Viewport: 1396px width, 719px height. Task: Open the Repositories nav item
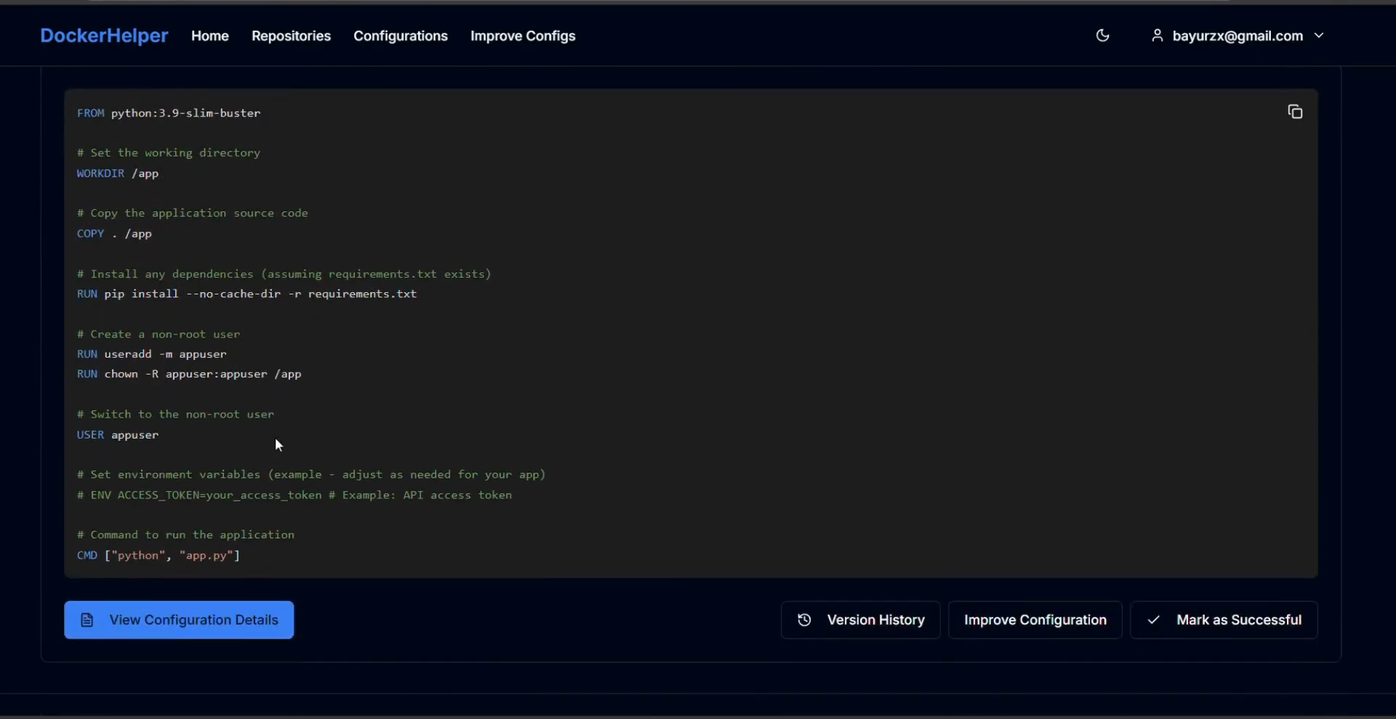[291, 36]
